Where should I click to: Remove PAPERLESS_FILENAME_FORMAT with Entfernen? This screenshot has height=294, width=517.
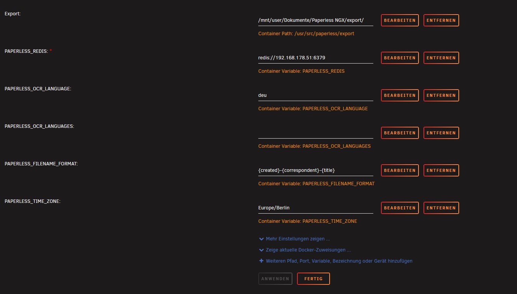tap(441, 170)
